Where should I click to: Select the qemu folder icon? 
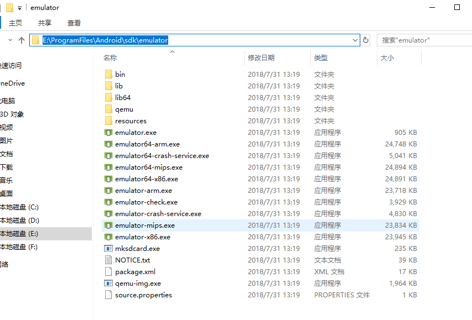coord(108,109)
